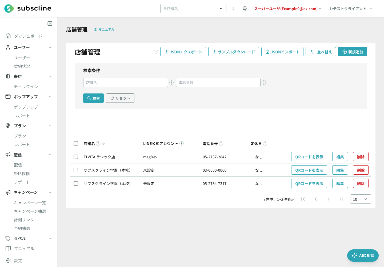Viewport: 384px width, 267px height.
Task: Open 予約抽選 in the sidebar
Action: 22,228
